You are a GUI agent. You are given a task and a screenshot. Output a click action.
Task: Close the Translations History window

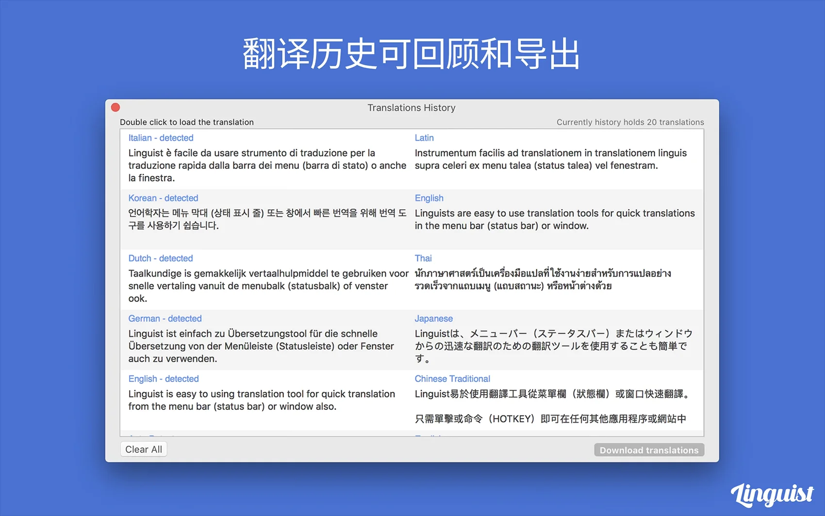pyautogui.click(x=115, y=107)
